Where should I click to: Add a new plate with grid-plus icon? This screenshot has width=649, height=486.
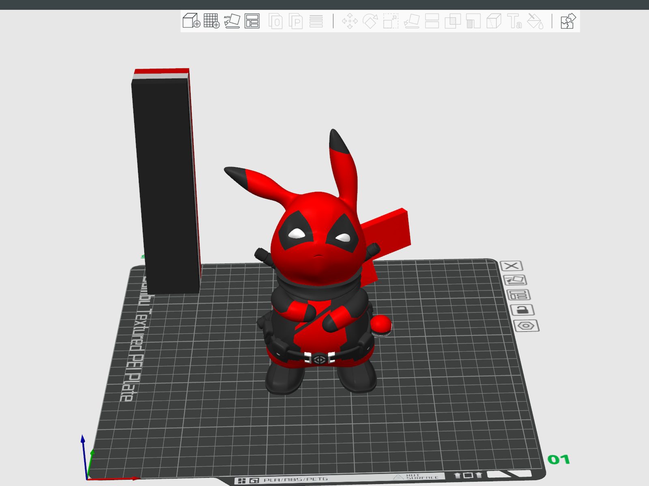click(x=211, y=21)
